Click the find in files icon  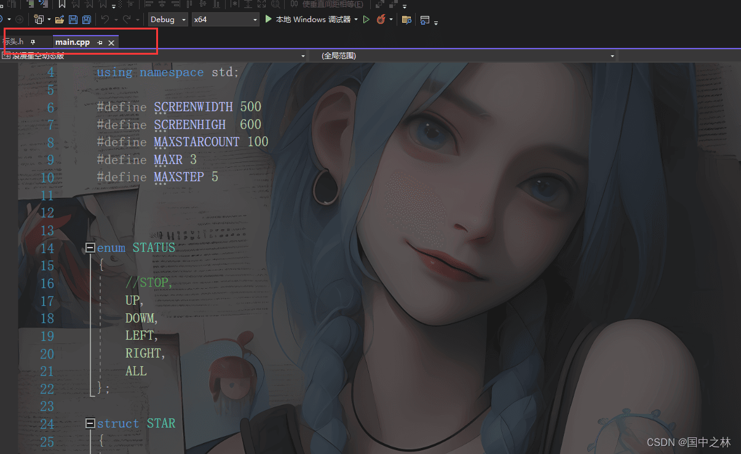pos(406,20)
